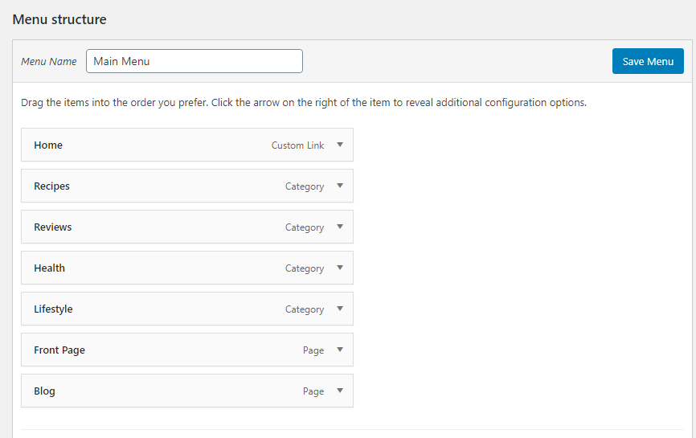Image resolution: width=696 pixels, height=438 pixels.
Task: Click Page label on Blog row
Action: point(313,391)
